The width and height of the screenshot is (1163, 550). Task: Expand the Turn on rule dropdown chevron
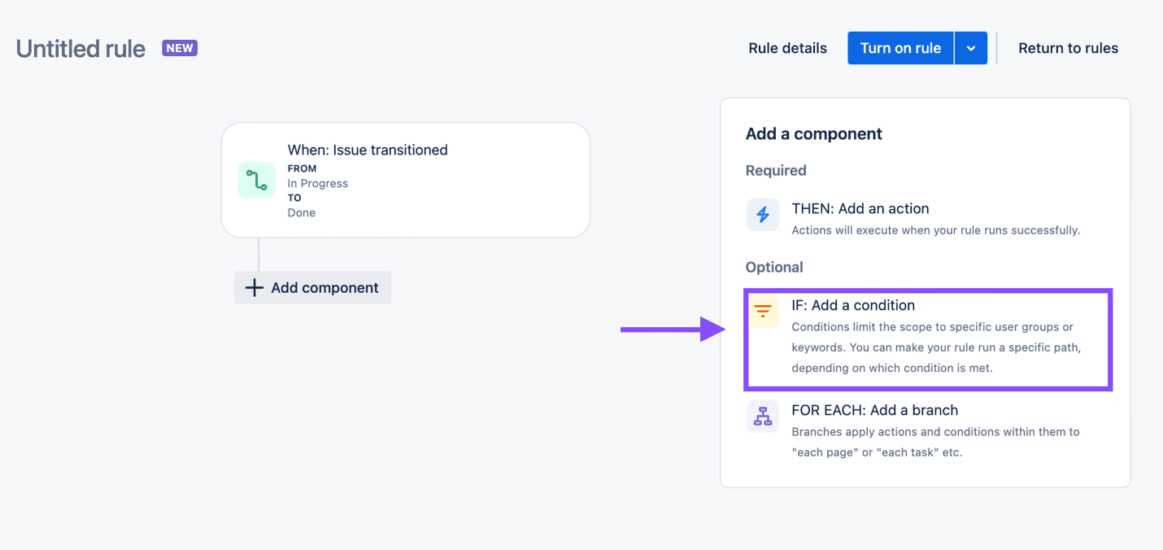pyautogui.click(x=970, y=48)
